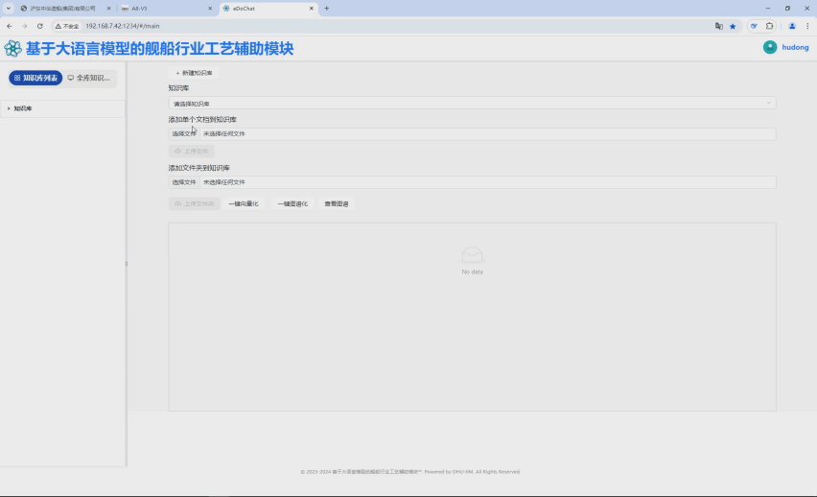The width and height of the screenshot is (817, 497).
Task: Bookmark this page with the star icon
Action: pyautogui.click(x=733, y=26)
